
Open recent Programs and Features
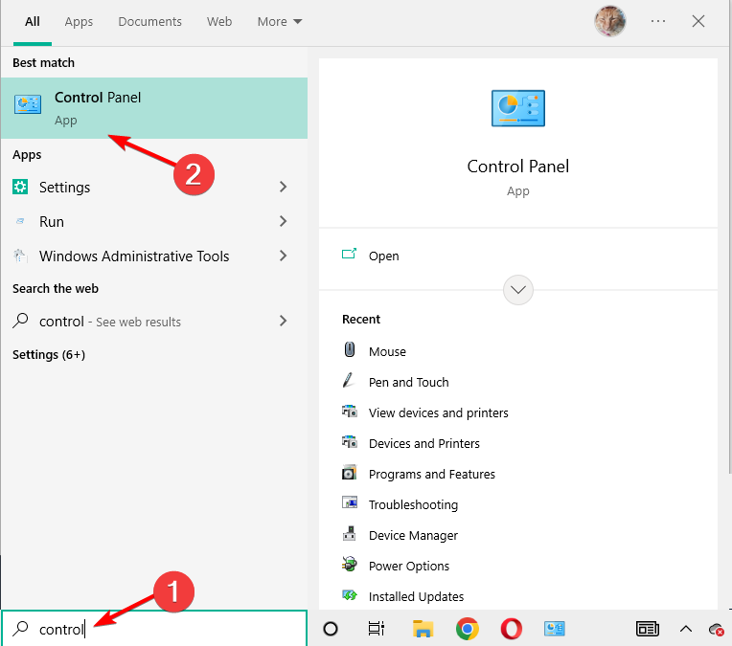(x=432, y=475)
